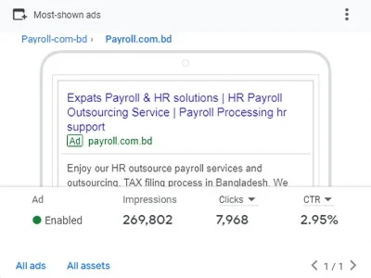The height and width of the screenshot is (278, 371).
Task: Click the 7,968 clicks value
Action: (232, 220)
